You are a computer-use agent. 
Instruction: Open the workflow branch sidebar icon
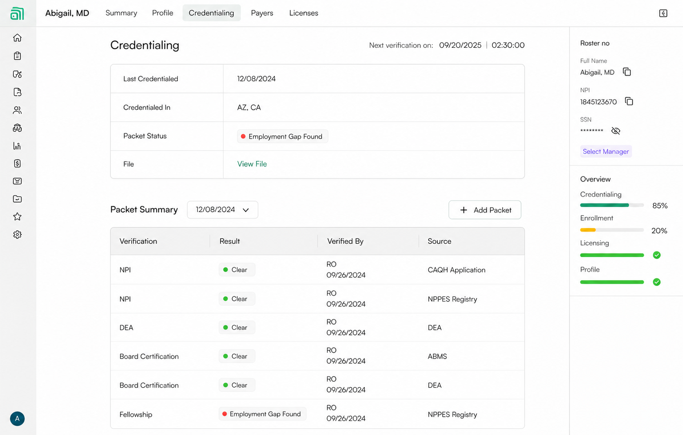(17, 74)
